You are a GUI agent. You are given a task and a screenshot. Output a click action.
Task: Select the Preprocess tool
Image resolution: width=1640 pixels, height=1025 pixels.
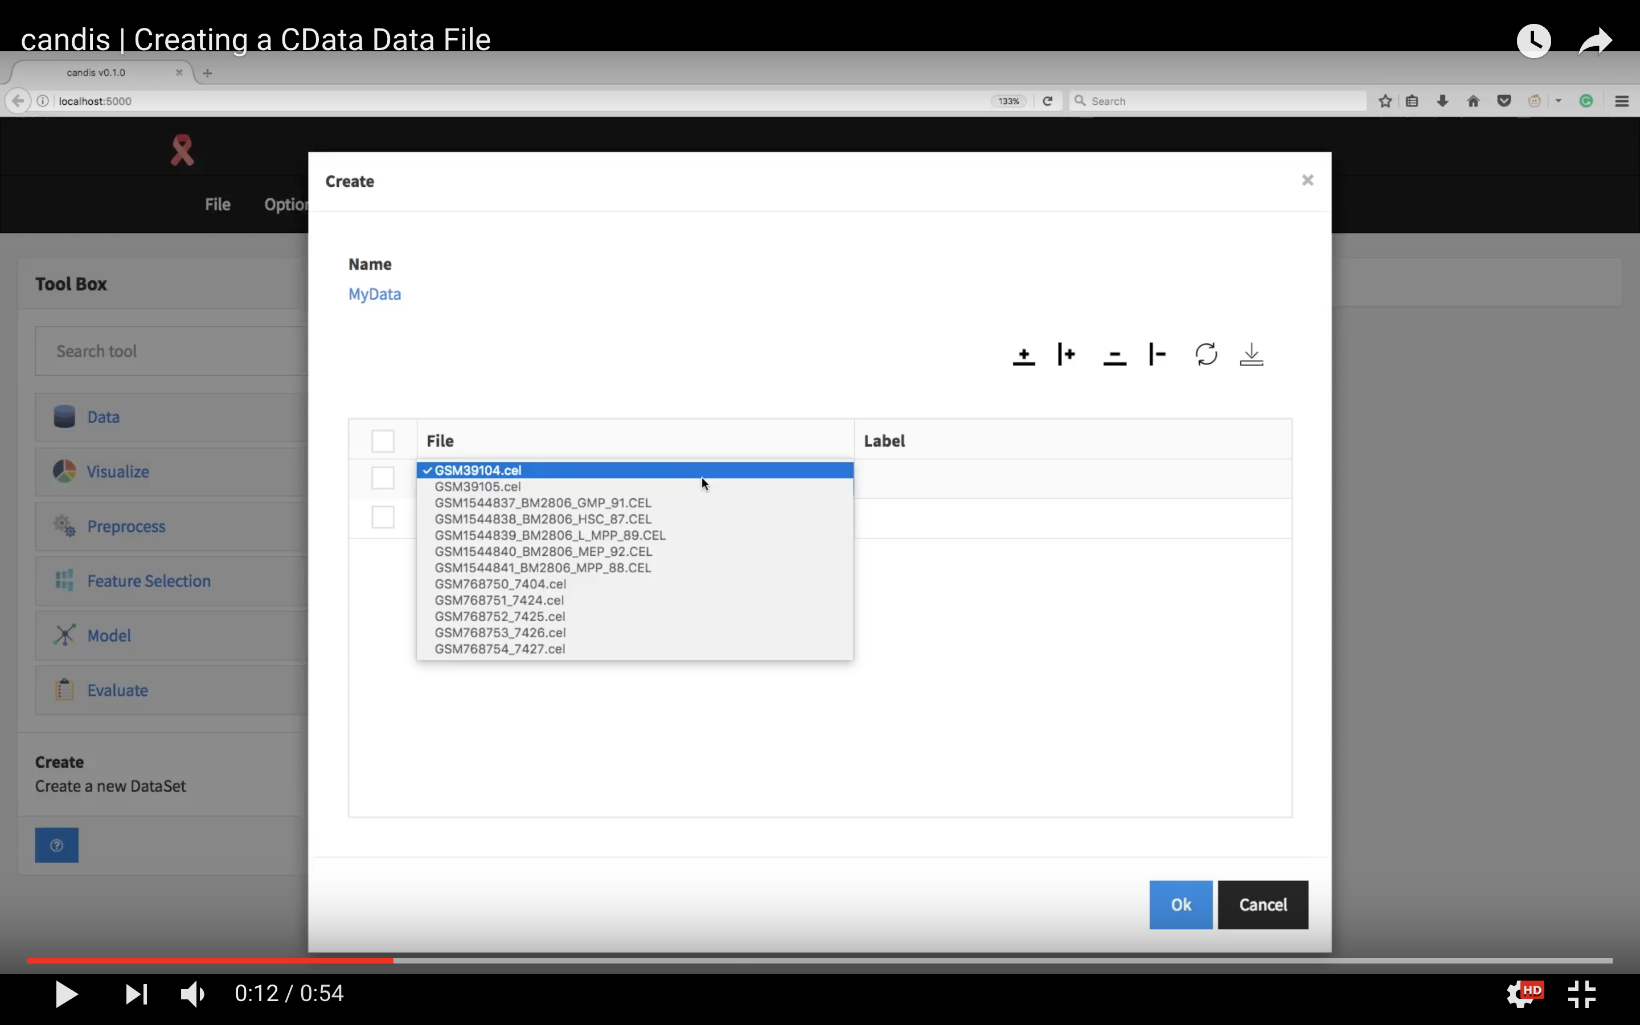127,527
